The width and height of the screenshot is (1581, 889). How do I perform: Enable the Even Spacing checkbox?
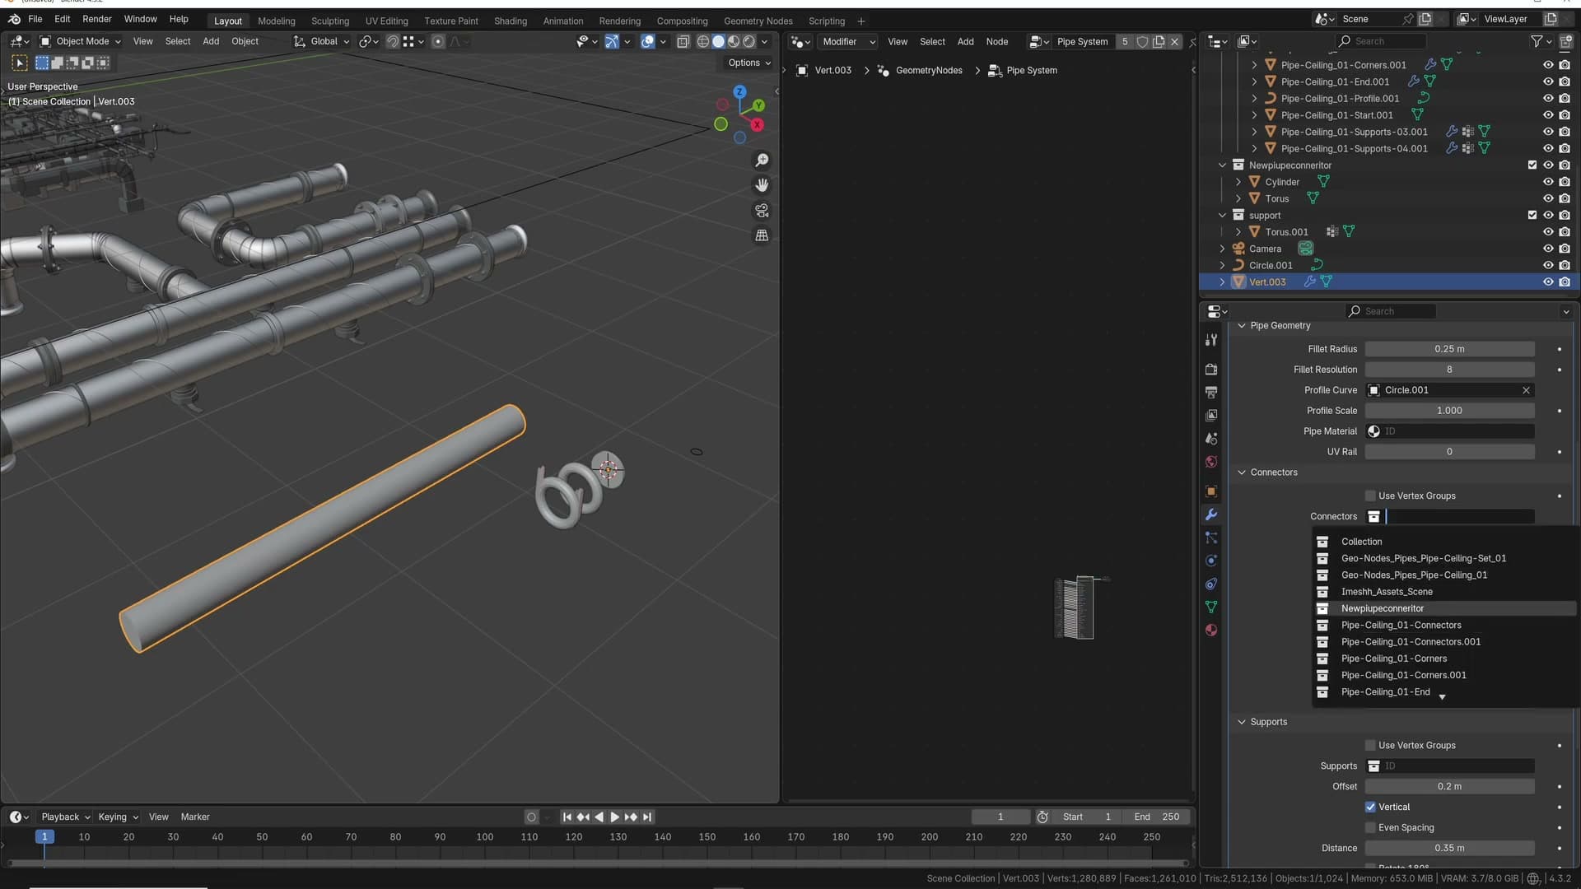pos(1370,827)
